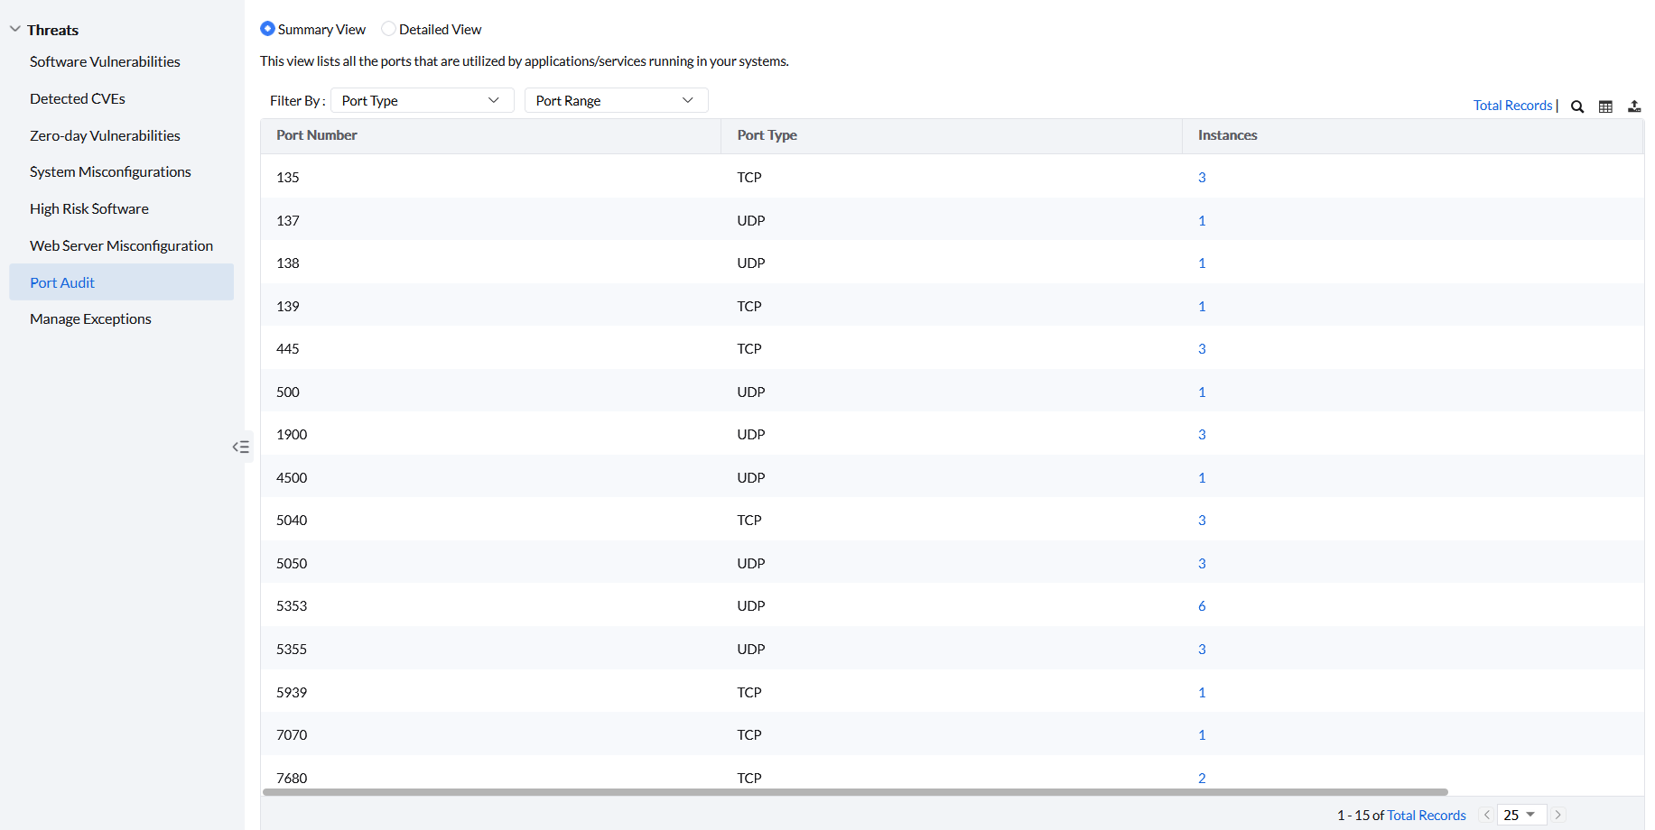This screenshot has height=830, width=1655.
Task: Open the table search magnifier icon
Action: coord(1577,106)
